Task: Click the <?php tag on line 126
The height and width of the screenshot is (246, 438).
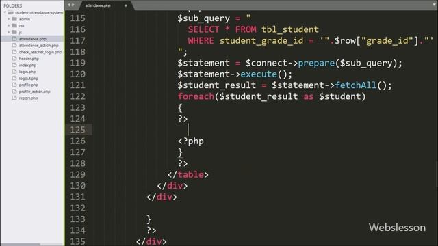Action: pos(191,141)
